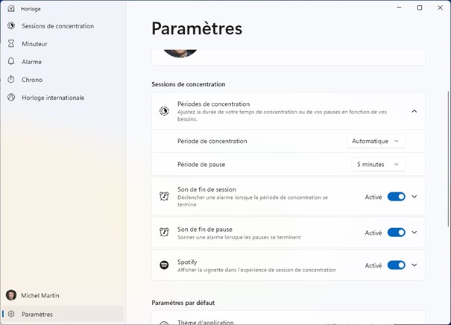Click the Paramètres gear icon

[x=11, y=315]
